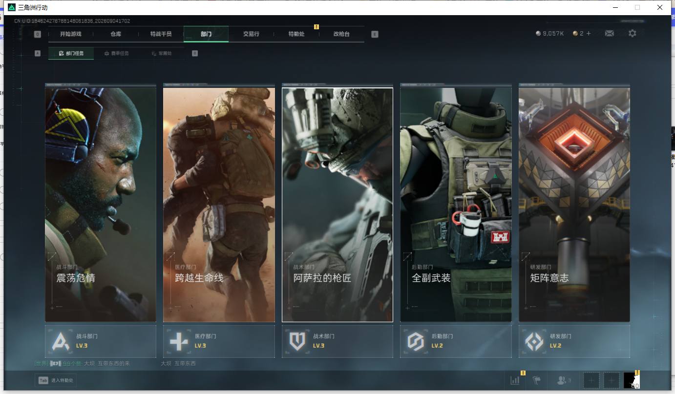
Task: Select the 部门 tab
Action: point(206,34)
